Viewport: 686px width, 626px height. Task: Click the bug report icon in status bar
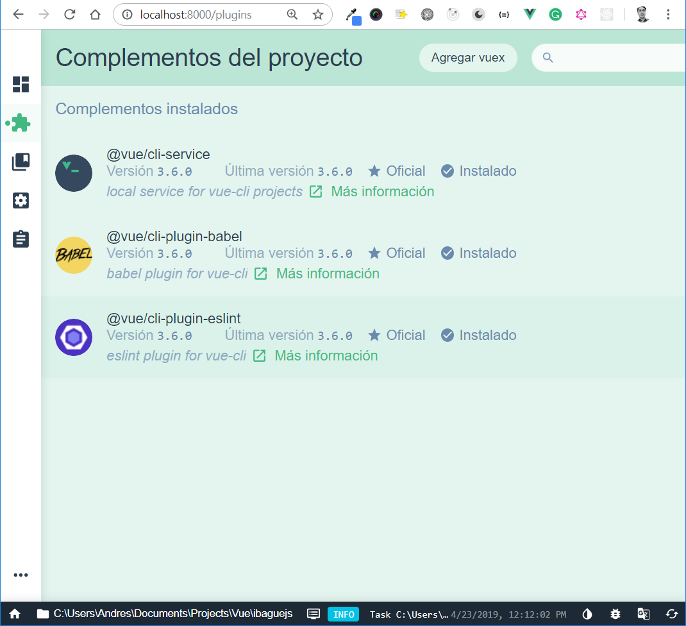point(615,614)
